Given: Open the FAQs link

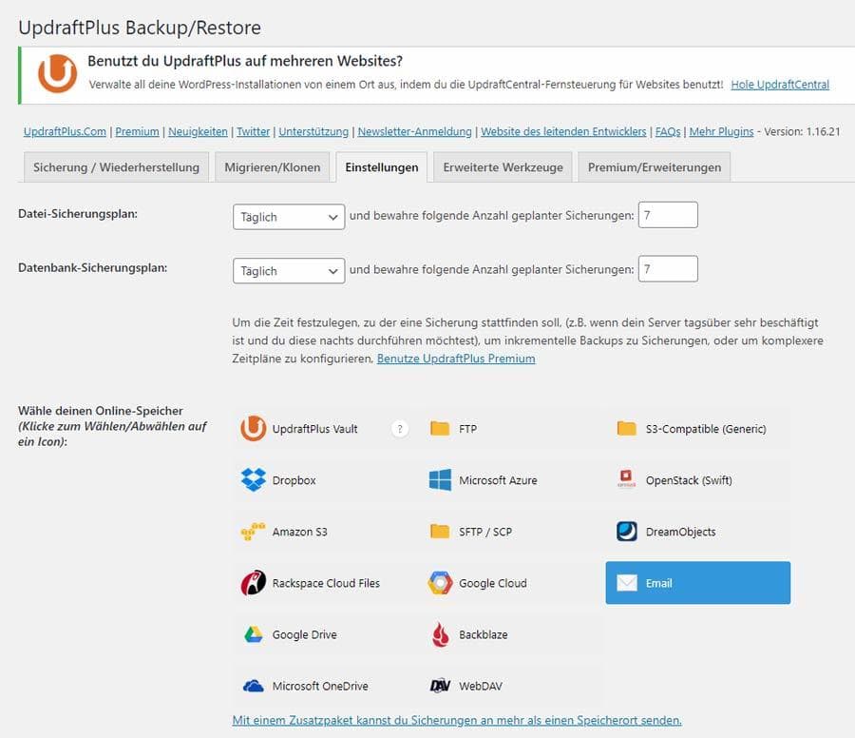Looking at the screenshot, I should [668, 131].
